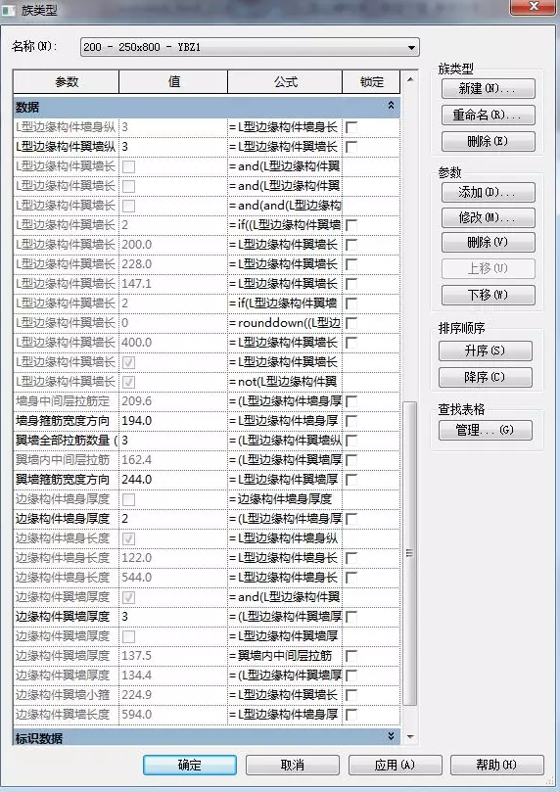Click the 族类型 title bar icon
Screen dimensions: 560x792
[9, 10]
